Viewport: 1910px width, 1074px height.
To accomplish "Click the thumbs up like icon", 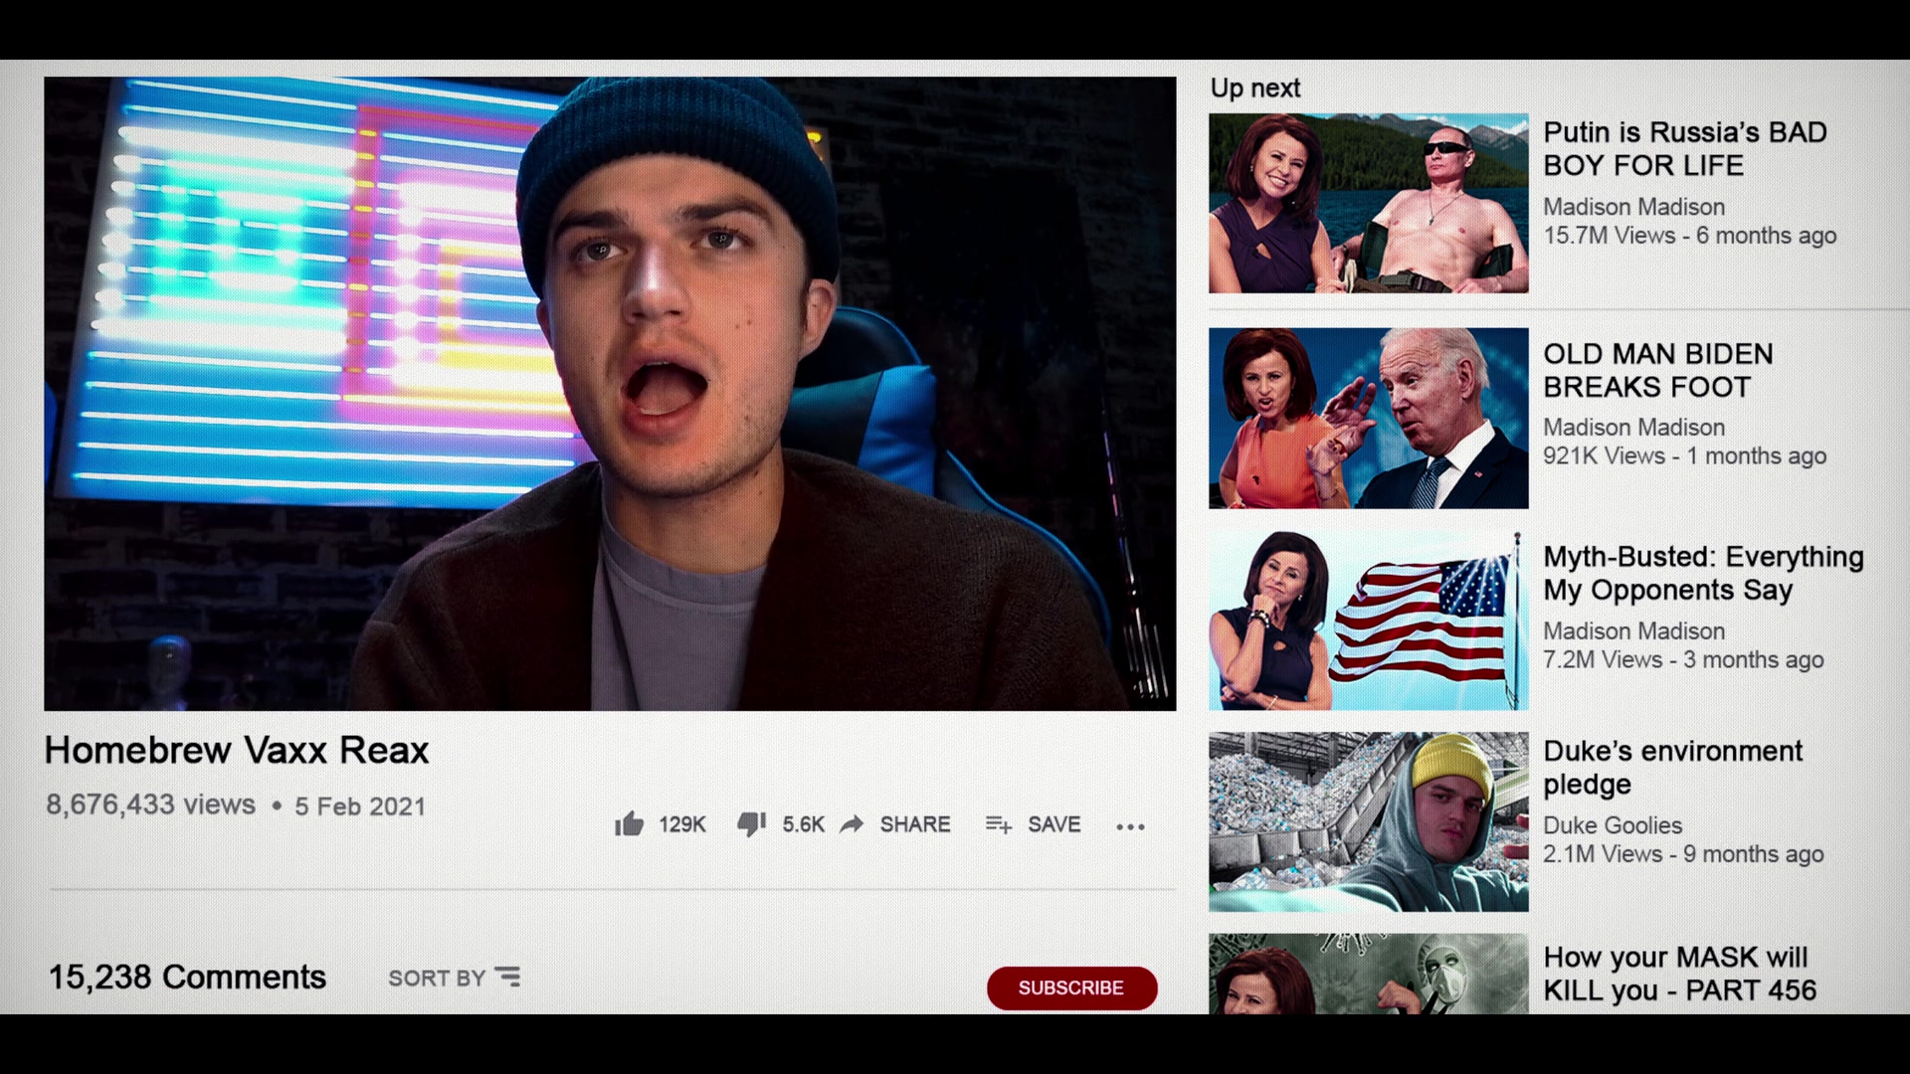I will (629, 824).
